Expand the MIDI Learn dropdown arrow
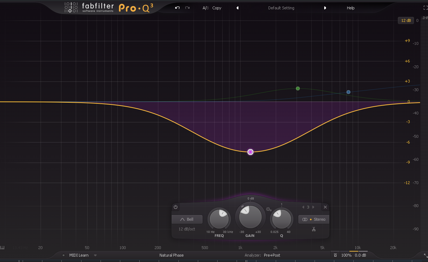The height and width of the screenshot is (262, 428). [95, 256]
